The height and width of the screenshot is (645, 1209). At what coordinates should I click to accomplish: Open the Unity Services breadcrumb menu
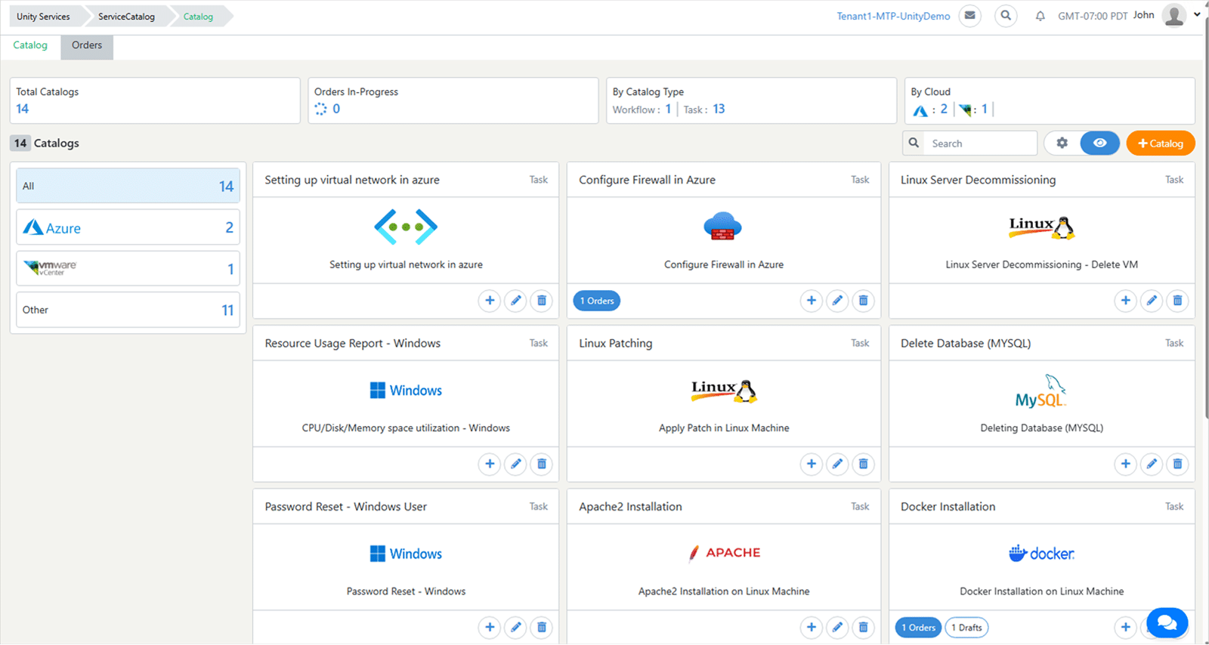pyautogui.click(x=43, y=17)
